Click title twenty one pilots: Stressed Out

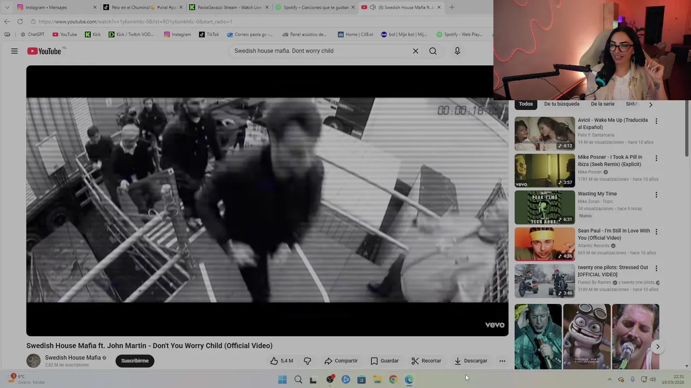coord(613,271)
